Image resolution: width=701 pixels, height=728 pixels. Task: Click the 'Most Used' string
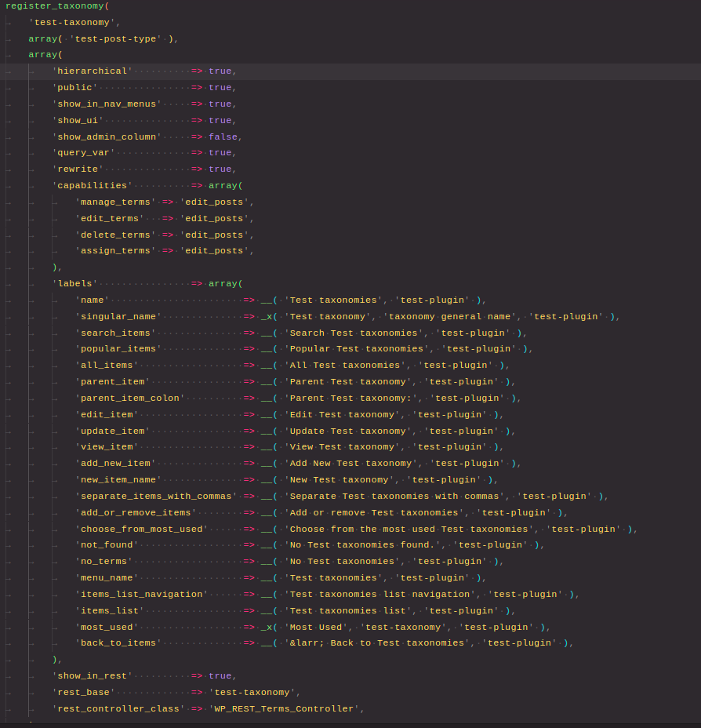click(316, 628)
